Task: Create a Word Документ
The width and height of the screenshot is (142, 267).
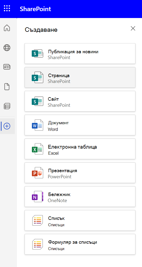Action: tap(80, 125)
